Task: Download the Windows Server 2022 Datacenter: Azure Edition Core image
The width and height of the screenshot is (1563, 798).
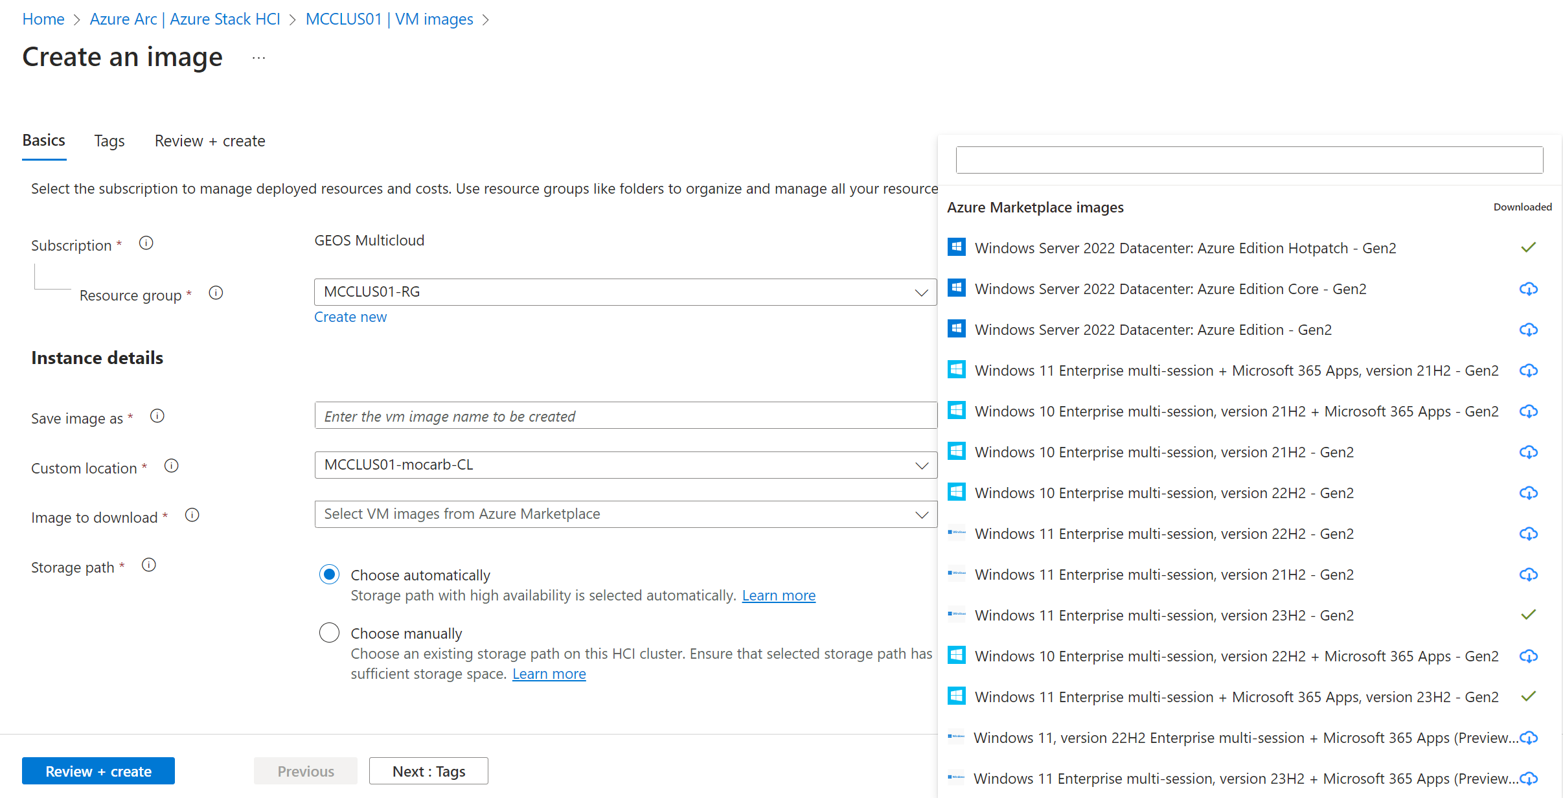Action: click(1528, 288)
